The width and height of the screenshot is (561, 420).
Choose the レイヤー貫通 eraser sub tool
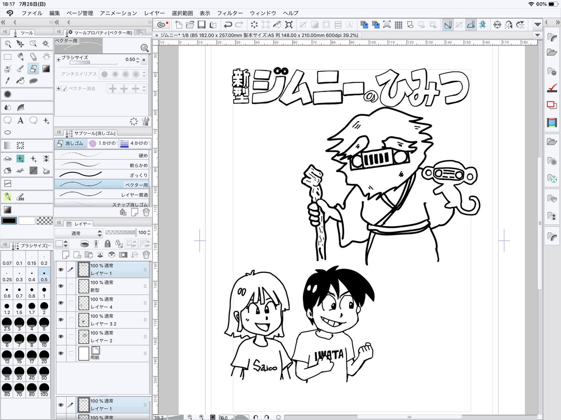coord(102,194)
